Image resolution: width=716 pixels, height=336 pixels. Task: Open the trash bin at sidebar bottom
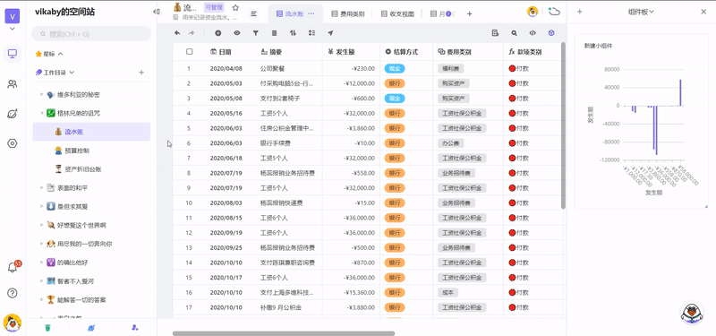(47, 327)
